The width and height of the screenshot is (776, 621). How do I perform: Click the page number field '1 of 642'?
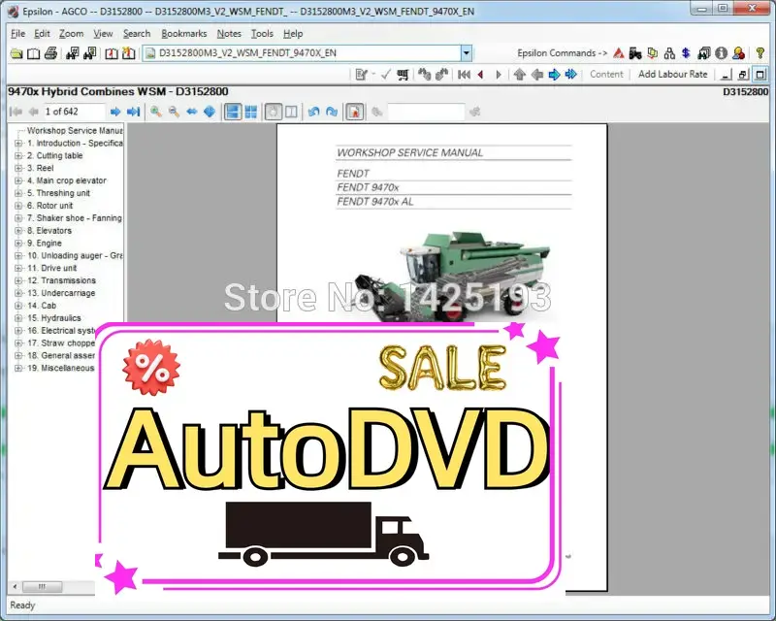pos(74,112)
